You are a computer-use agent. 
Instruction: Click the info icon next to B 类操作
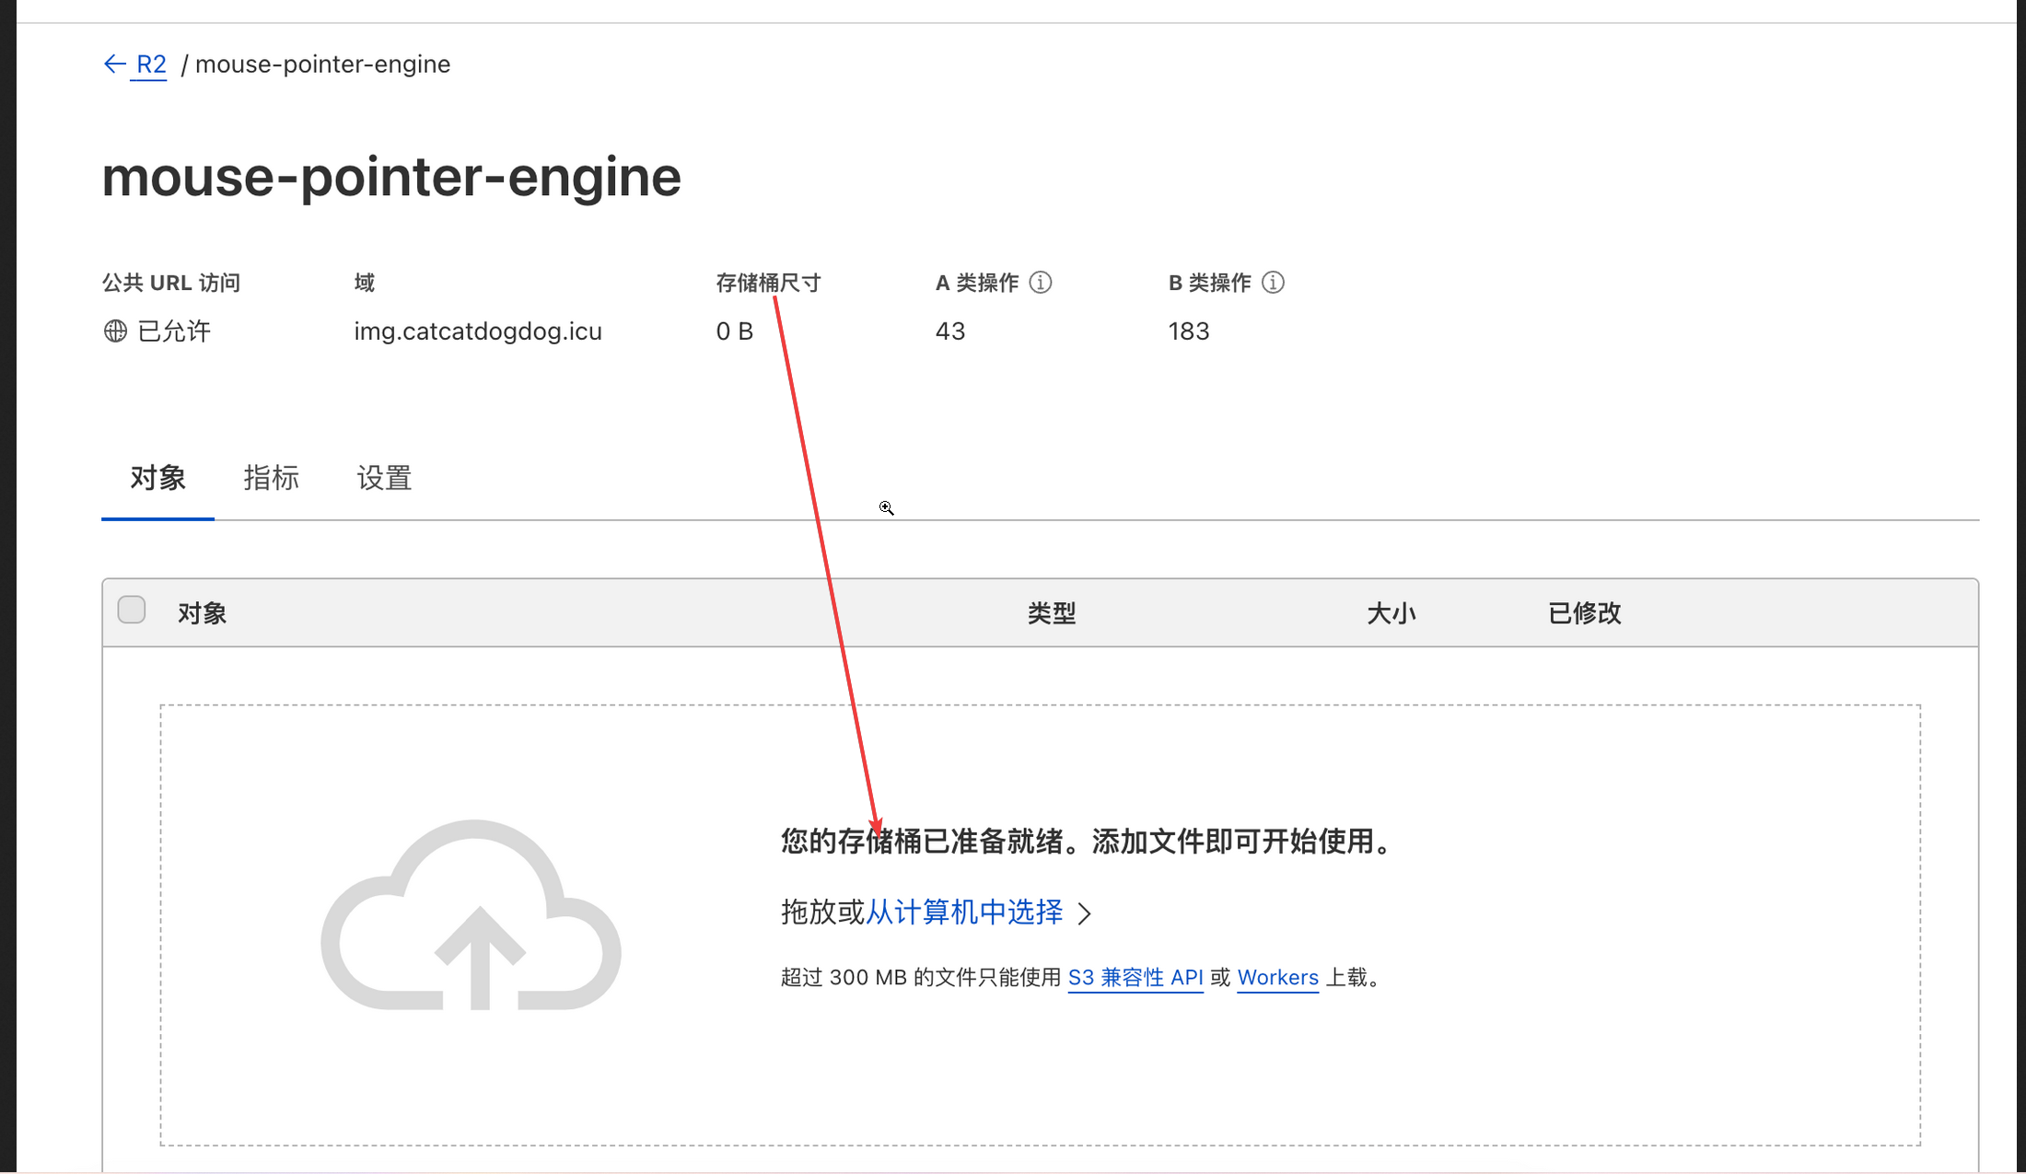(1273, 283)
